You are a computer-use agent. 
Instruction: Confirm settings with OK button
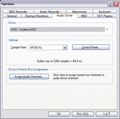click(x=59, y=114)
